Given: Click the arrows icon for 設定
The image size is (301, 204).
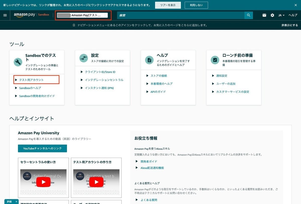Looking at the screenshot, I should tap(84, 58).
